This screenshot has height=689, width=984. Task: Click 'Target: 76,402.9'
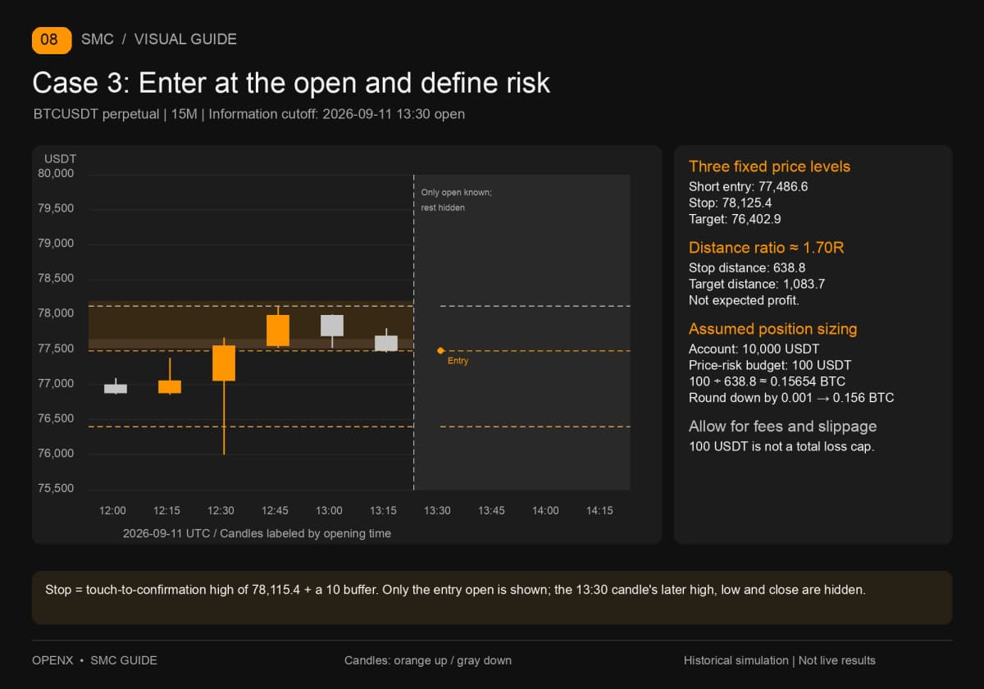[x=735, y=219]
